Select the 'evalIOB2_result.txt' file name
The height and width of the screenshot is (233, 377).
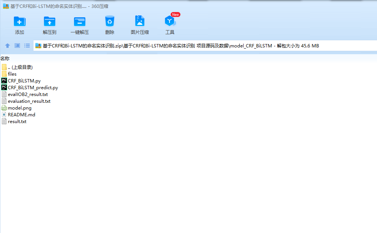click(28, 94)
